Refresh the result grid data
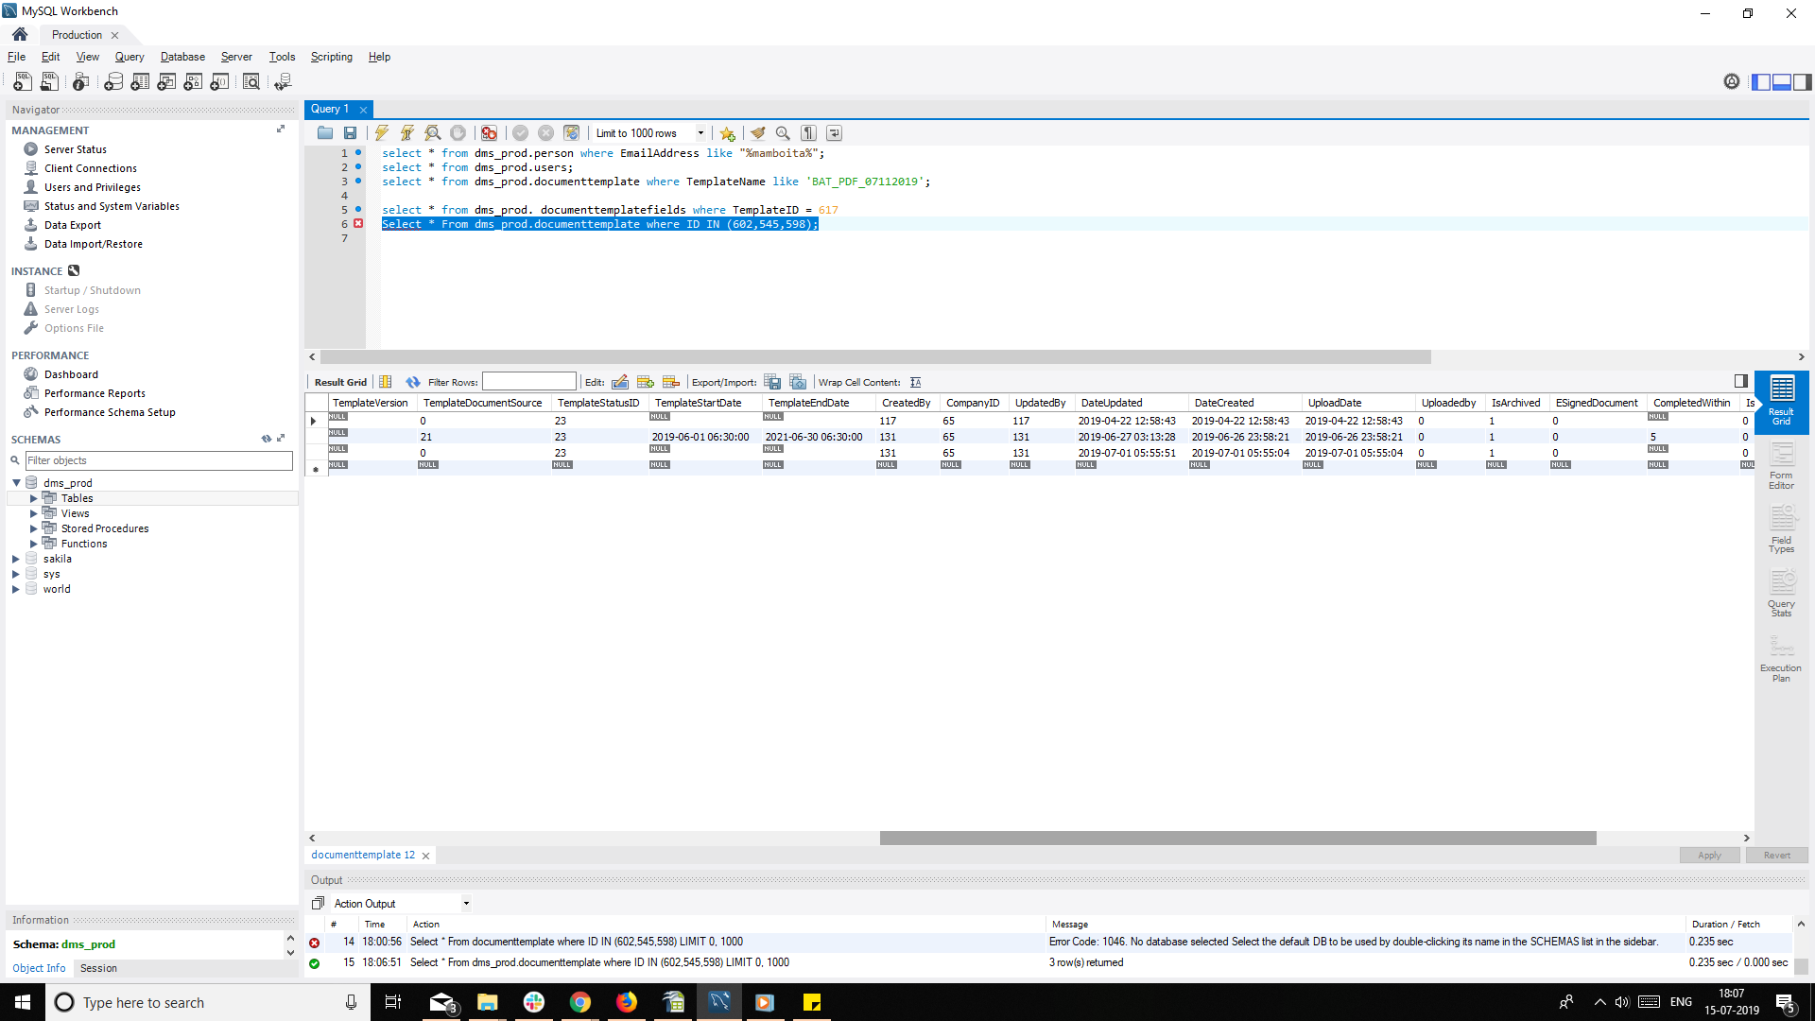The width and height of the screenshot is (1815, 1021). click(413, 382)
